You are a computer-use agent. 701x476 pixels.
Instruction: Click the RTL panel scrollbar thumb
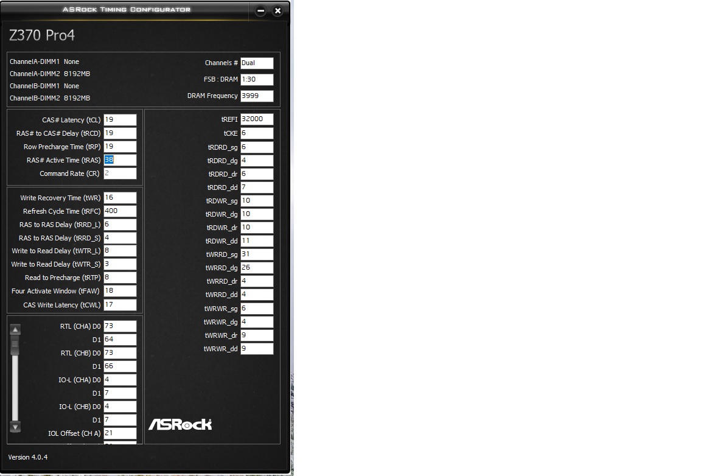tap(15, 345)
